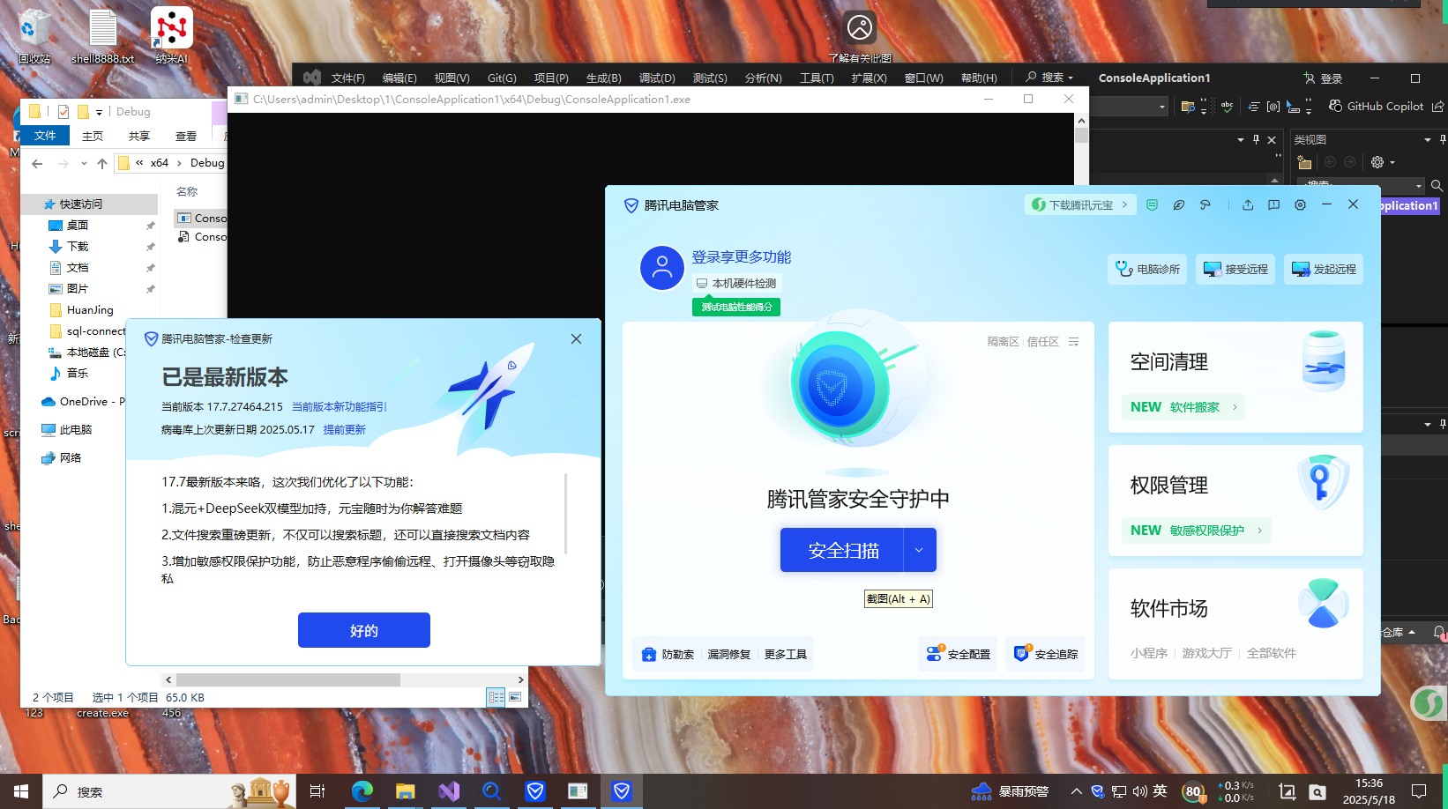Screen dimensions: 1448x809
Task: Switch to the 共享 ribbon tab
Action: click(x=139, y=136)
